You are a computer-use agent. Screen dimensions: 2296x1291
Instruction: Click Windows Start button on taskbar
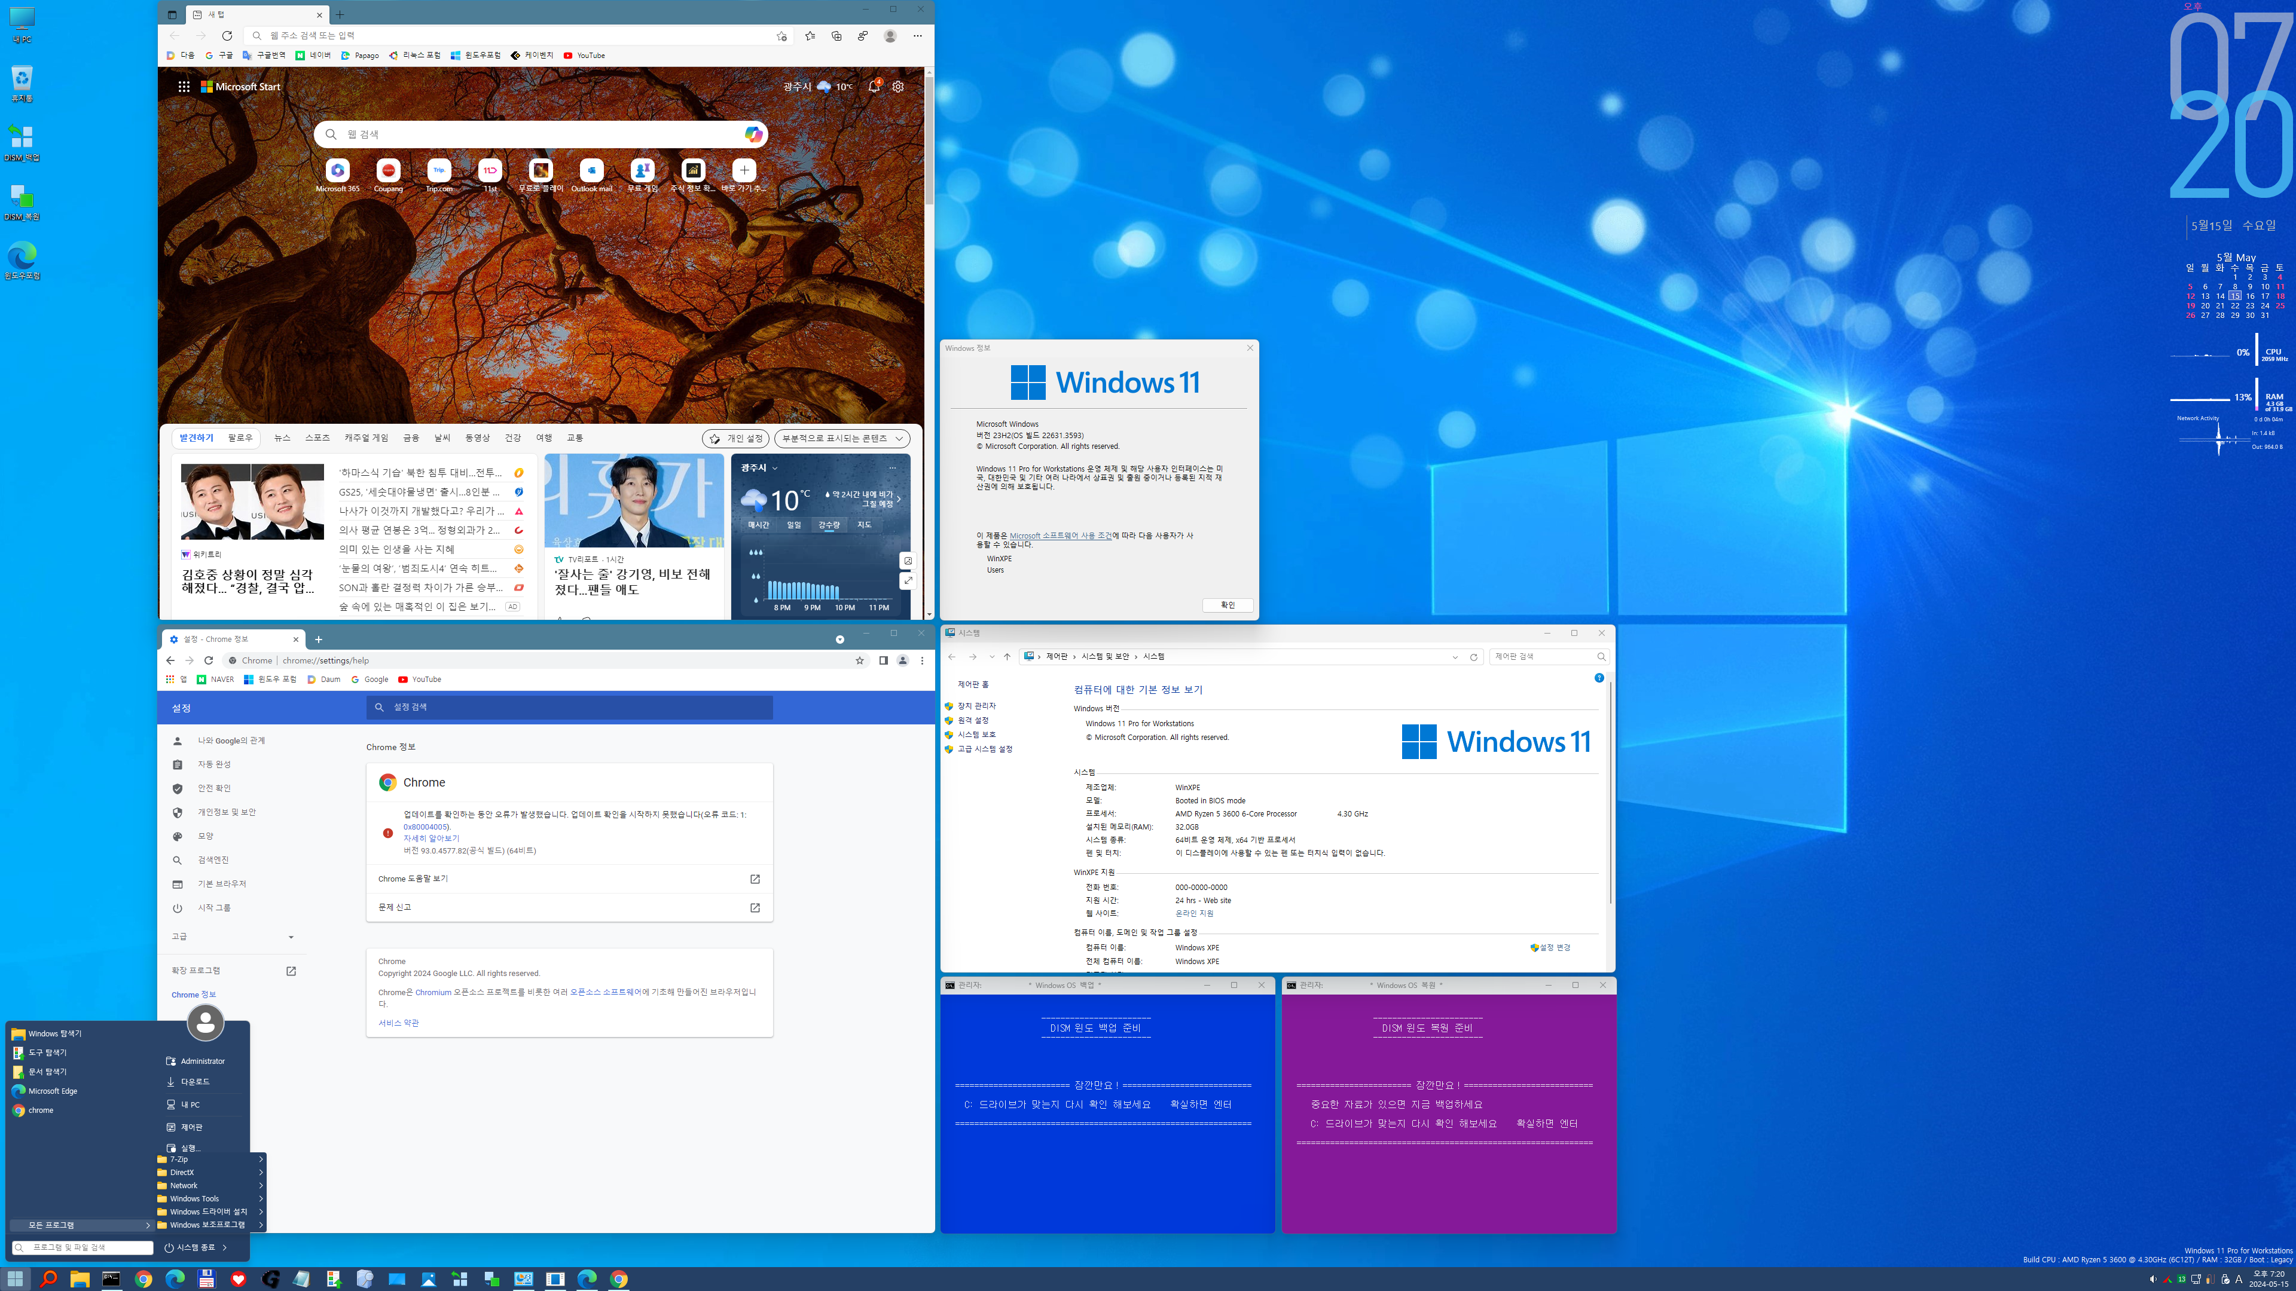click(x=15, y=1278)
